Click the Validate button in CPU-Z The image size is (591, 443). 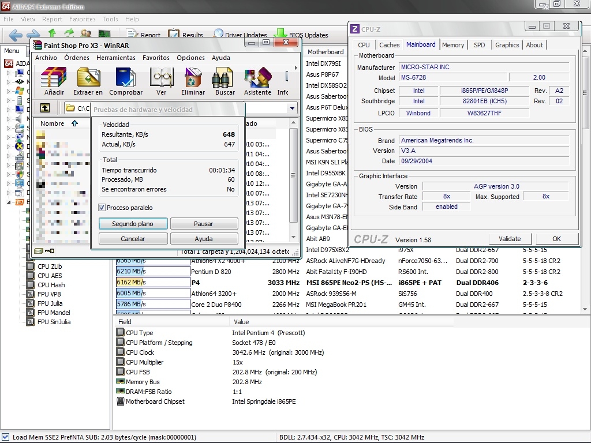(510, 239)
